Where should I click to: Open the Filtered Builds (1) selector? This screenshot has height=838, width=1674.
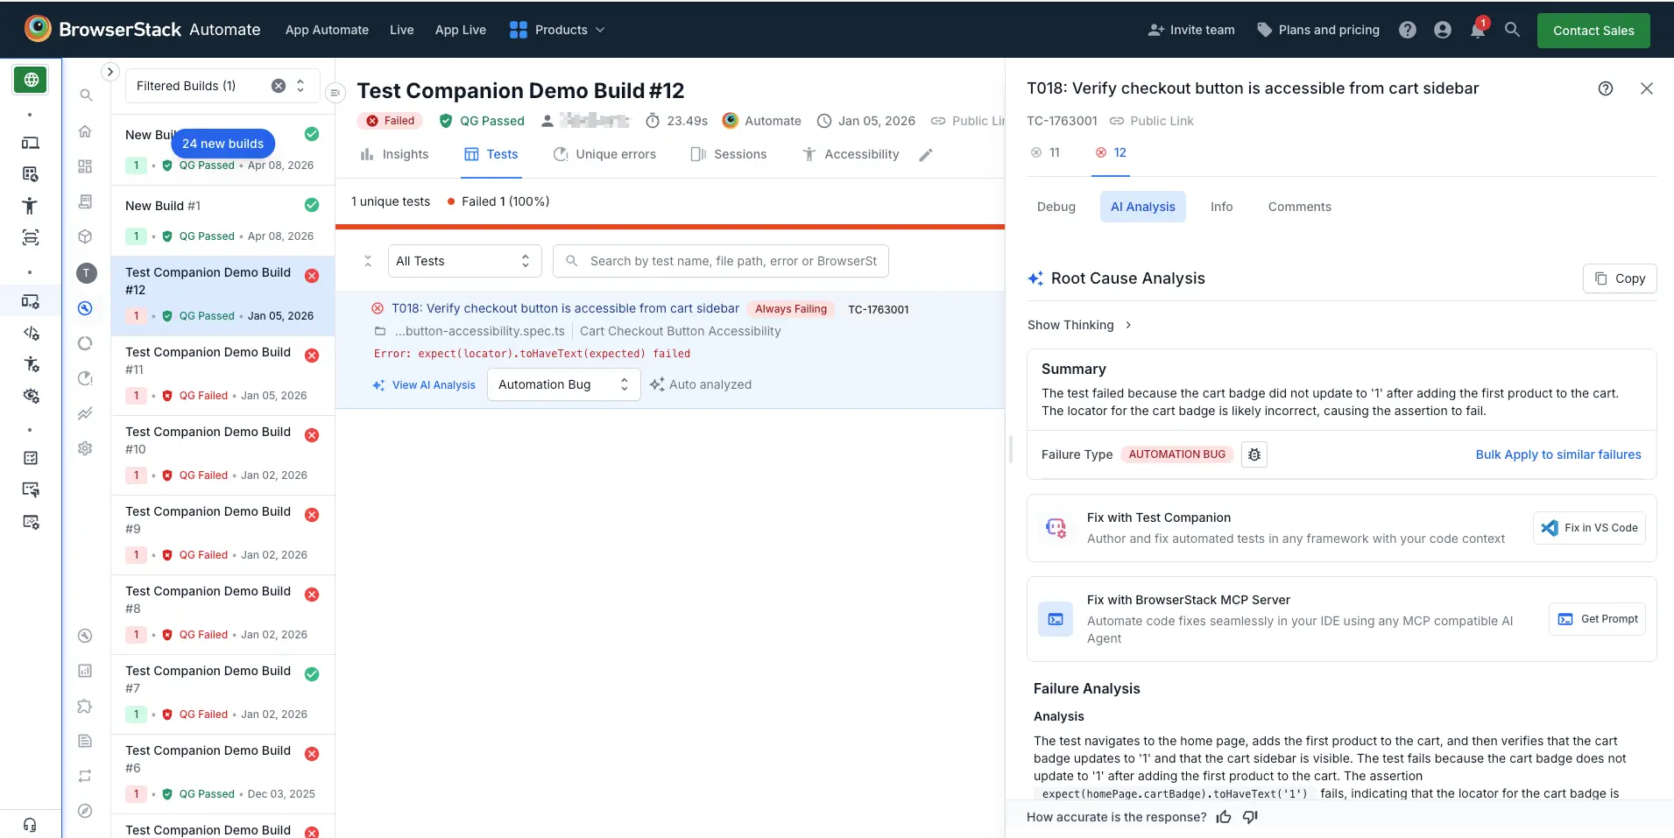(x=222, y=86)
